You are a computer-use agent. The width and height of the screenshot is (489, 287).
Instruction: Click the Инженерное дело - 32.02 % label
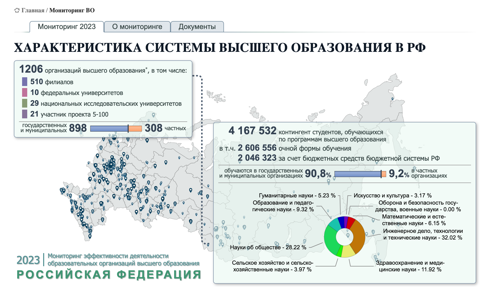click(x=423, y=234)
